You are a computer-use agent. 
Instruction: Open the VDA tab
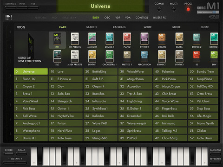point(128,18)
